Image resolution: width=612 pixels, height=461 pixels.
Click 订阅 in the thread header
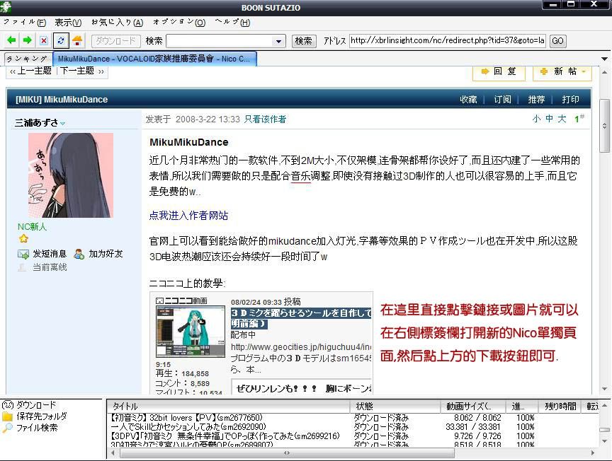point(502,100)
